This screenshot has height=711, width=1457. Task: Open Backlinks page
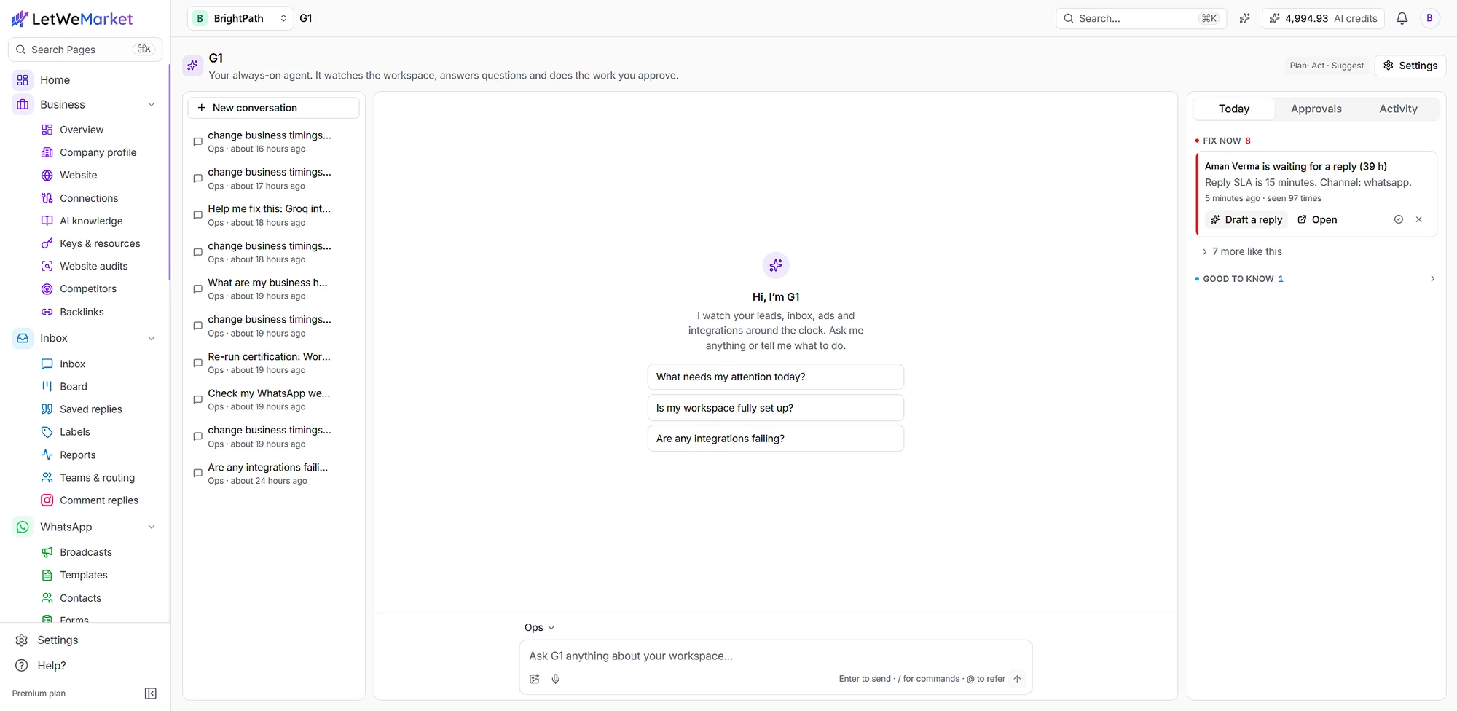[82, 312]
